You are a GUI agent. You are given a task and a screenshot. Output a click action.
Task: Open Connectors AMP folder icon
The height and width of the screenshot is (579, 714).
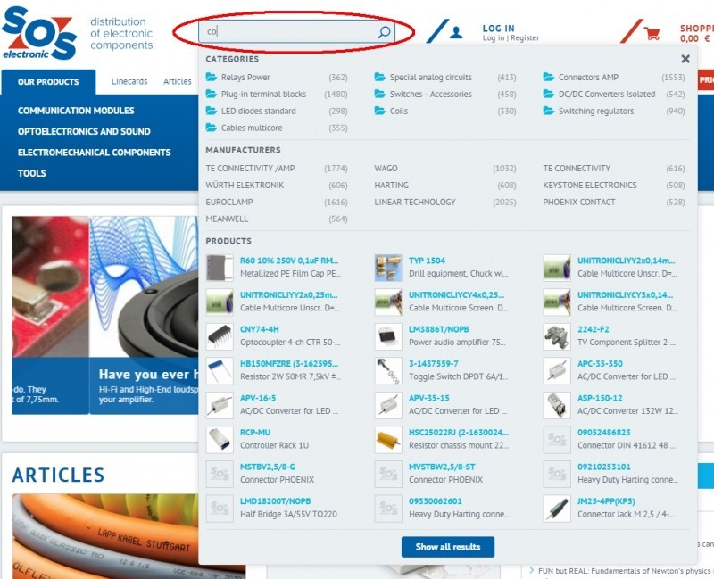pyautogui.click(x=549, y=77)
